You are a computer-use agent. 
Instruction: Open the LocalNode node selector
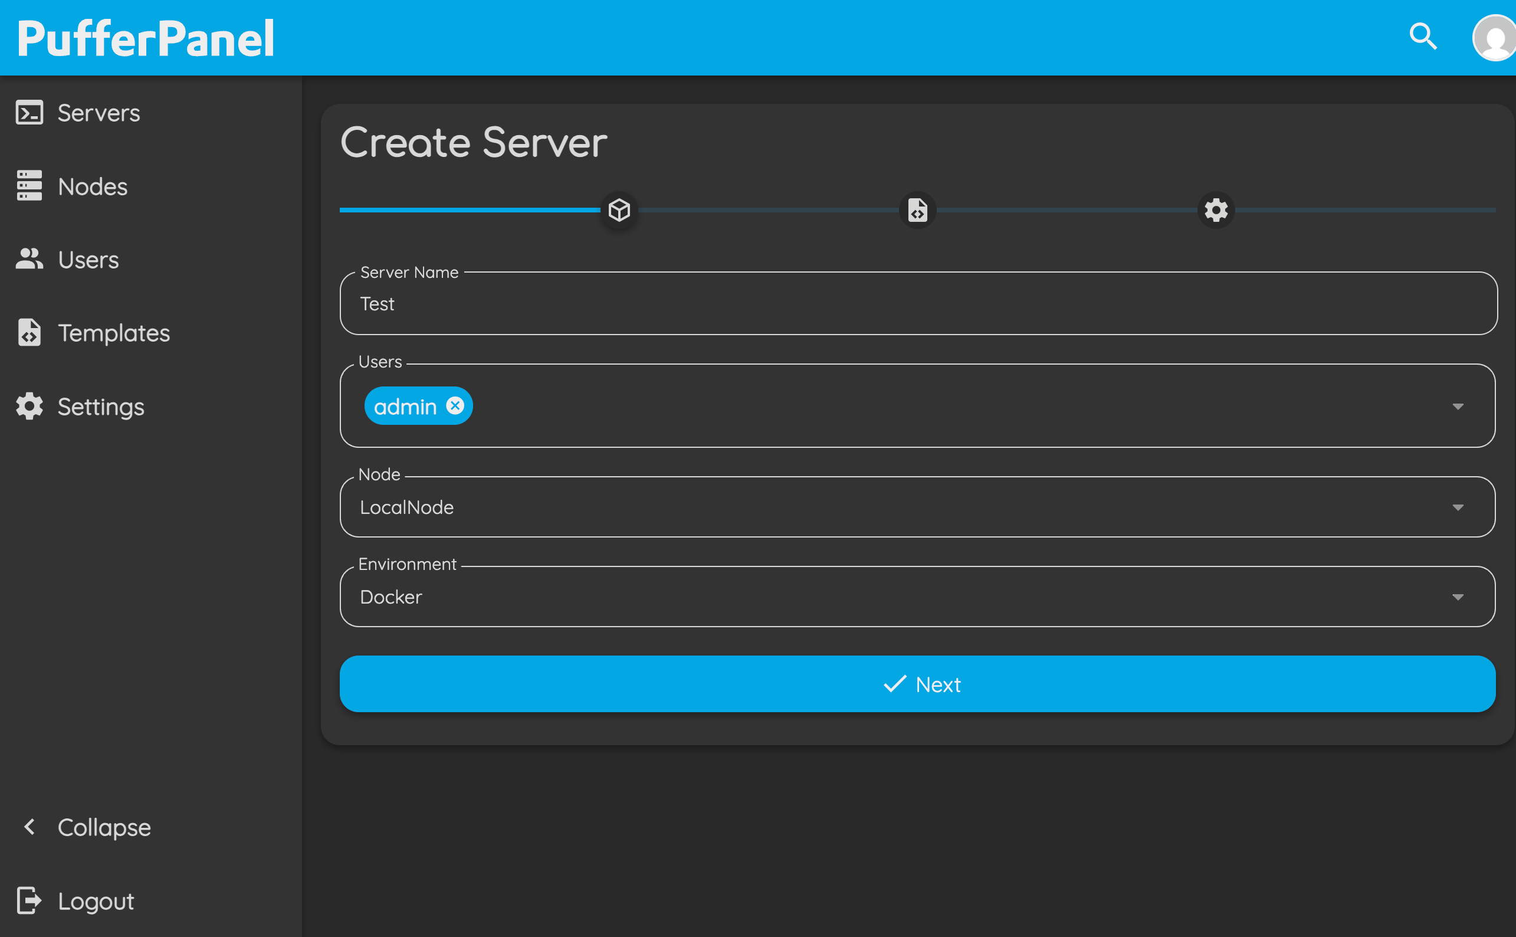click(x=917, y=507)
